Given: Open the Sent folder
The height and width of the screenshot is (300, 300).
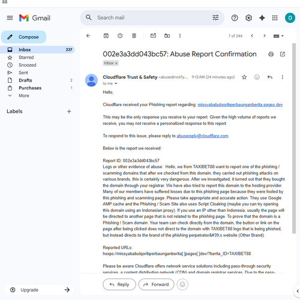Looking at the screenshot, I should 37,73.
